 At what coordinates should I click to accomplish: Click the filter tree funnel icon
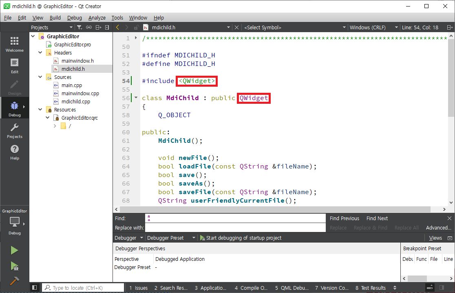[79, 28]
